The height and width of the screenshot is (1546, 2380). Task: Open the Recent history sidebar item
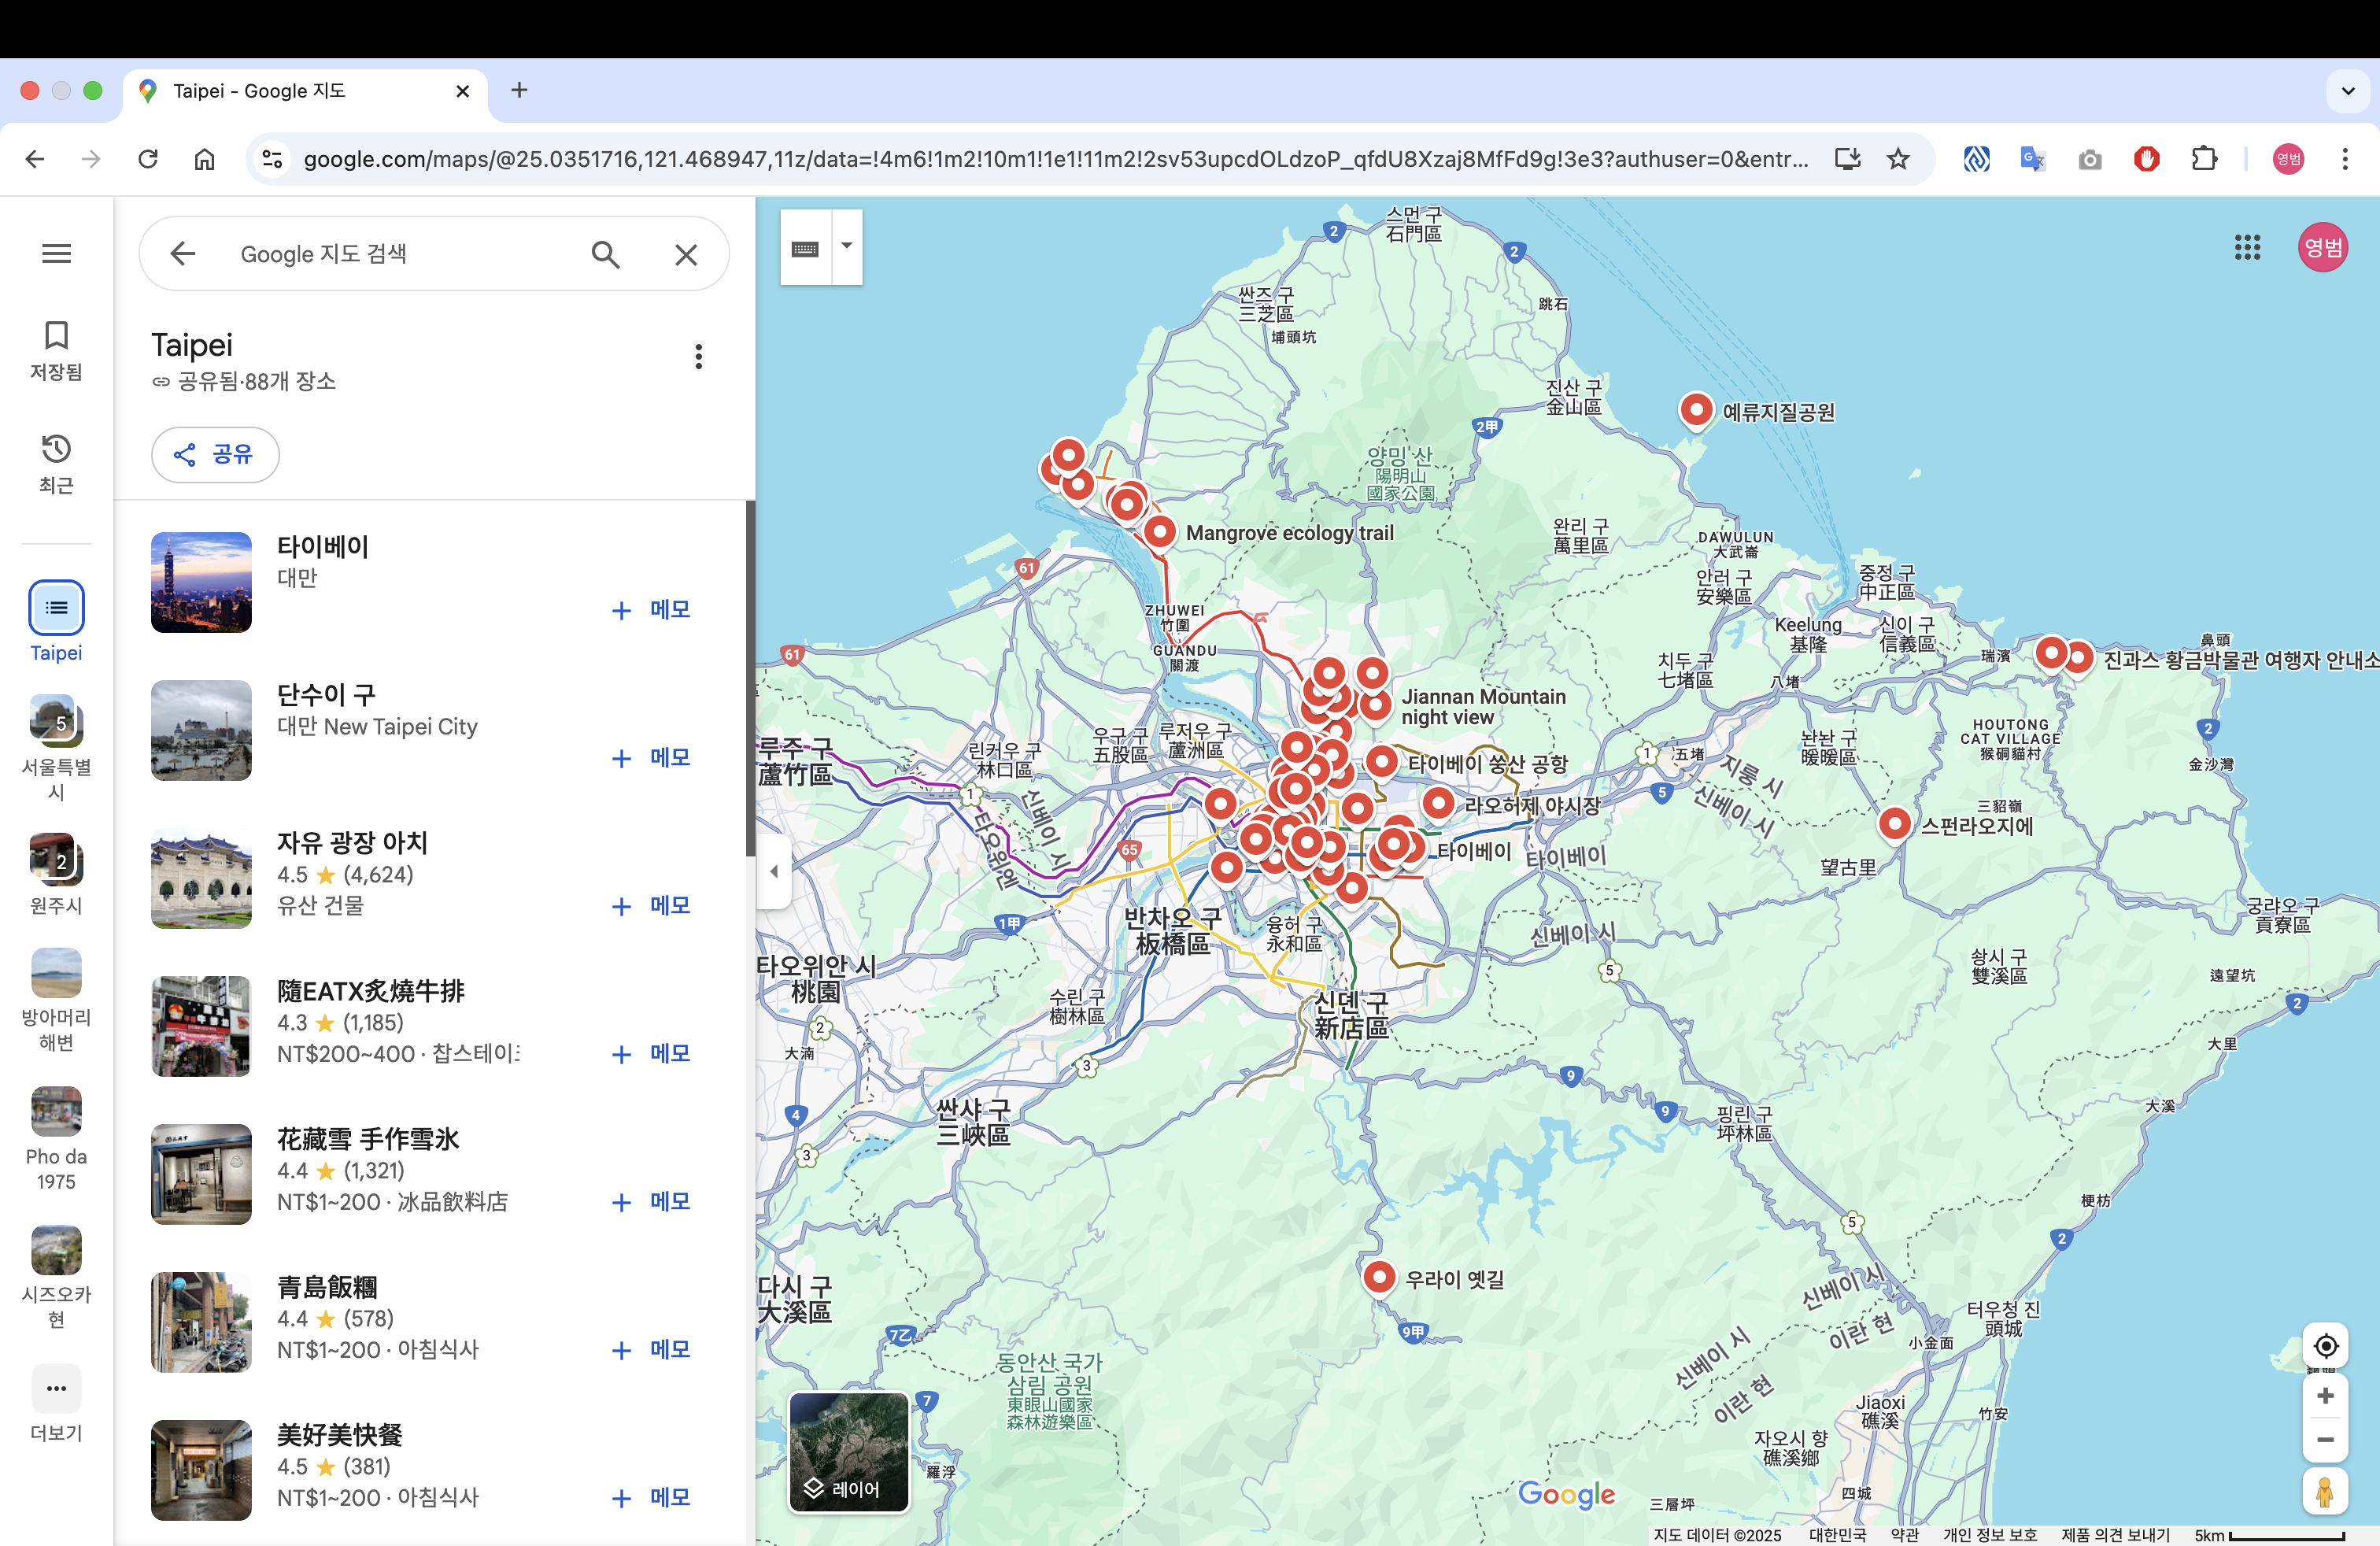(x=56, y=464)
